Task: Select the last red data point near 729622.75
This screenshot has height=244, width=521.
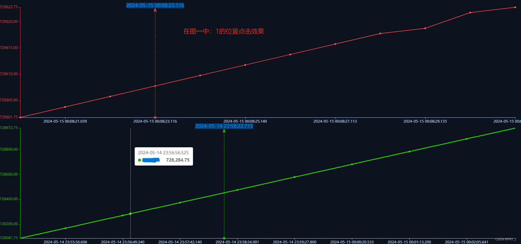Action: tap(515, 7)
